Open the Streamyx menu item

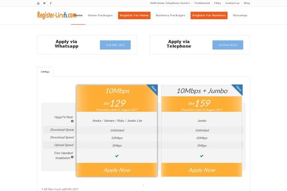(240, 15)
